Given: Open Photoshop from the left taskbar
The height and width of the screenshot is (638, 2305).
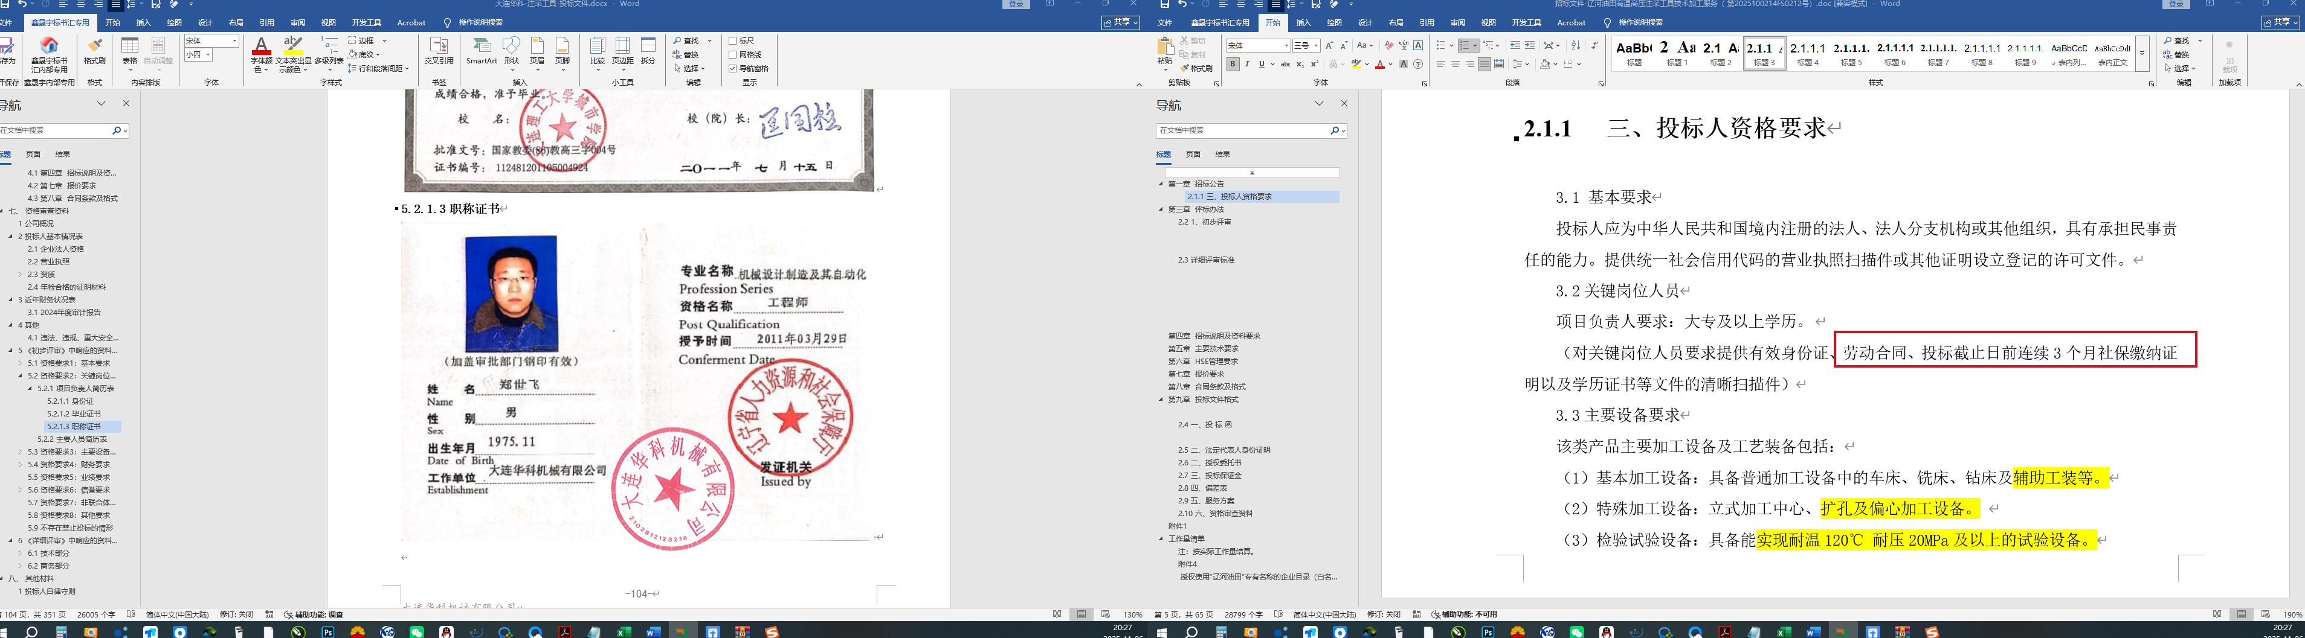Looking at the screenshot, I should point(329,632).
